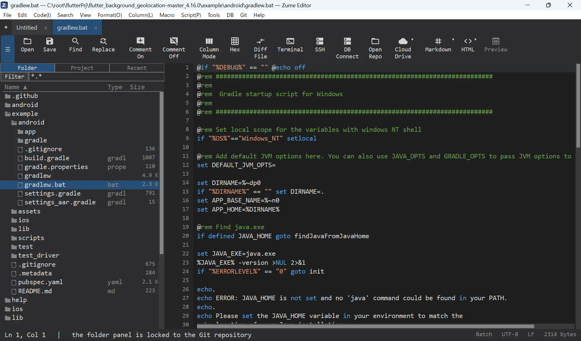Launch the Terminal from toolbar
The width and height of the screenshot is (581, 341).
(290, 45)
